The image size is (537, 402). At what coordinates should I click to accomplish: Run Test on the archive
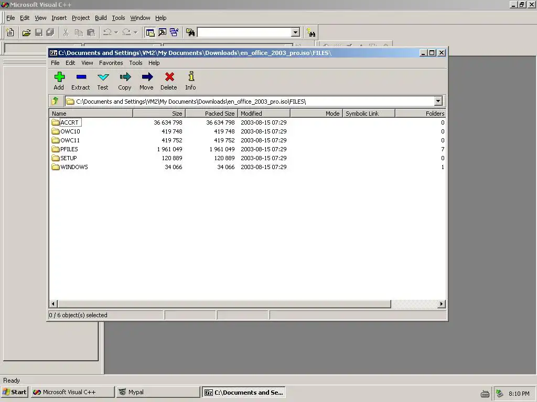[103, 81]
